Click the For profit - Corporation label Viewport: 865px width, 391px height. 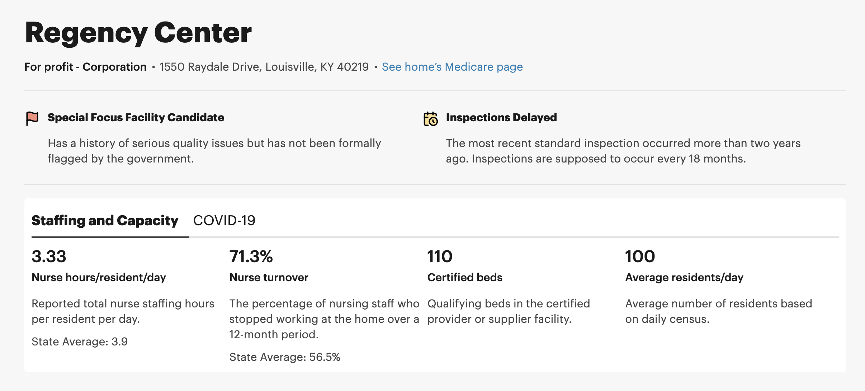(85, 67)
